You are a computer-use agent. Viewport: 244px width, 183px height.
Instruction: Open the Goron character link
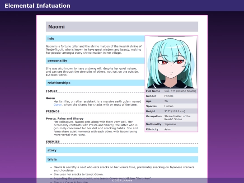click(57, 105)
